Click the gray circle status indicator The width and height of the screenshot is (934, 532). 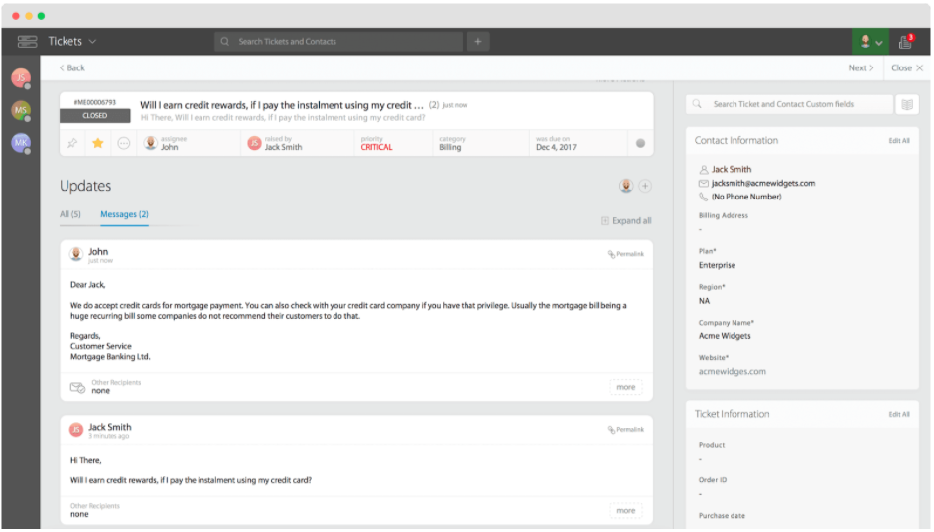(x=640, y=143)
